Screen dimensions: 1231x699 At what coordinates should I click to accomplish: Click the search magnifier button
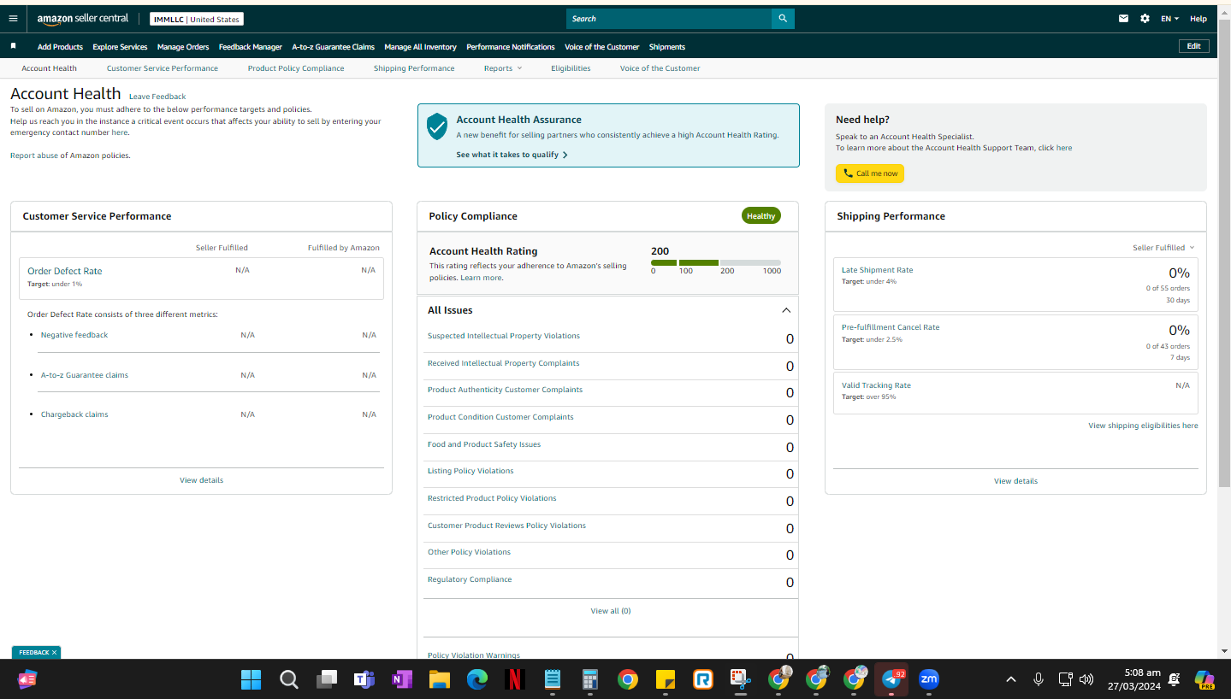pyautogui.click(x=783, y=19)
